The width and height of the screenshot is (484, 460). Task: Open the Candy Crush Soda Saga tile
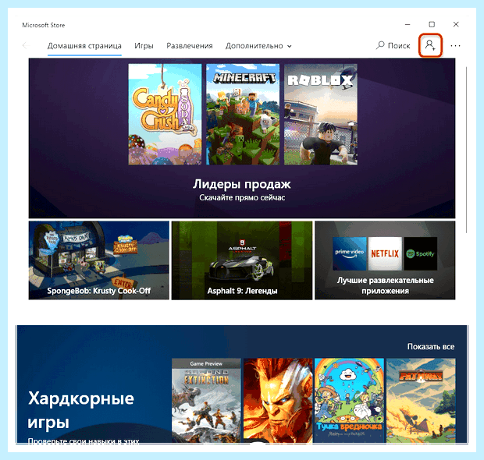point(165,115)
